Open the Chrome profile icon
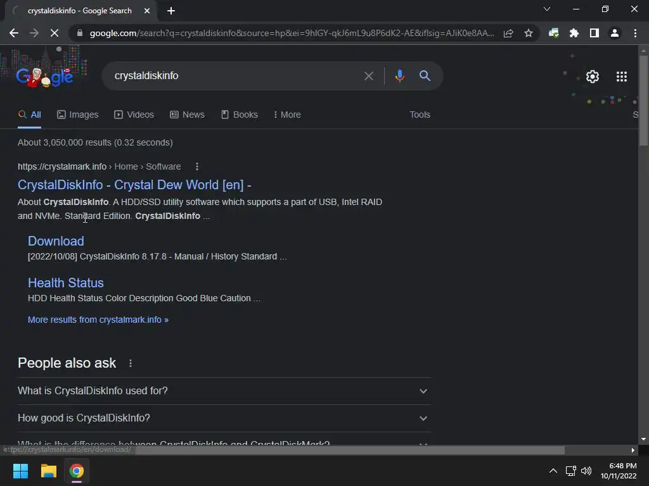 tap(615, 33)
